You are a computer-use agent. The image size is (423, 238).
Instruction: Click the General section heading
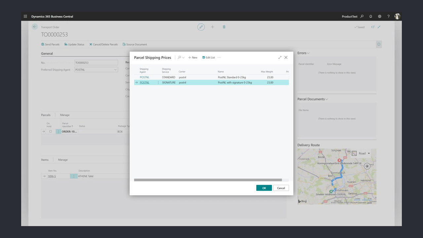pyautogui.click(x=47, y=54)
